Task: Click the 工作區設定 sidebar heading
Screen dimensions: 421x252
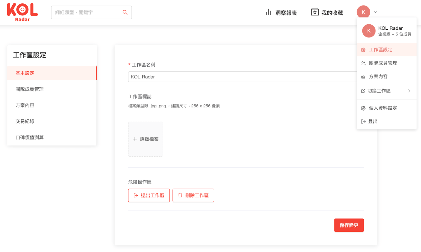Action: click(30, 55)
